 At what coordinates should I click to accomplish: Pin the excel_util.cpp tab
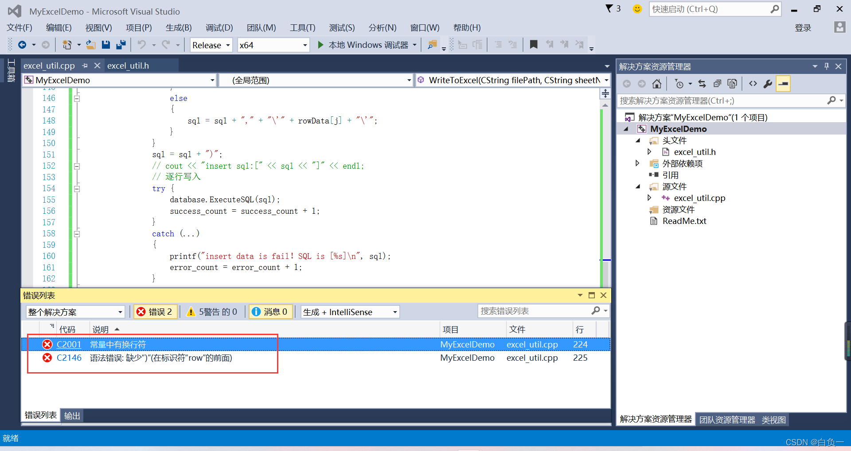click(x=85, y=66)
